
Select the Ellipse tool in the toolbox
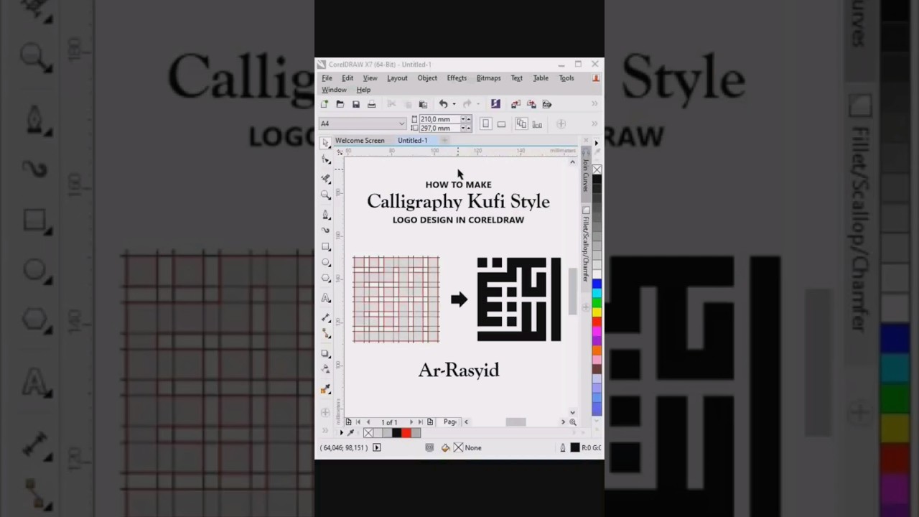[326, 263]
